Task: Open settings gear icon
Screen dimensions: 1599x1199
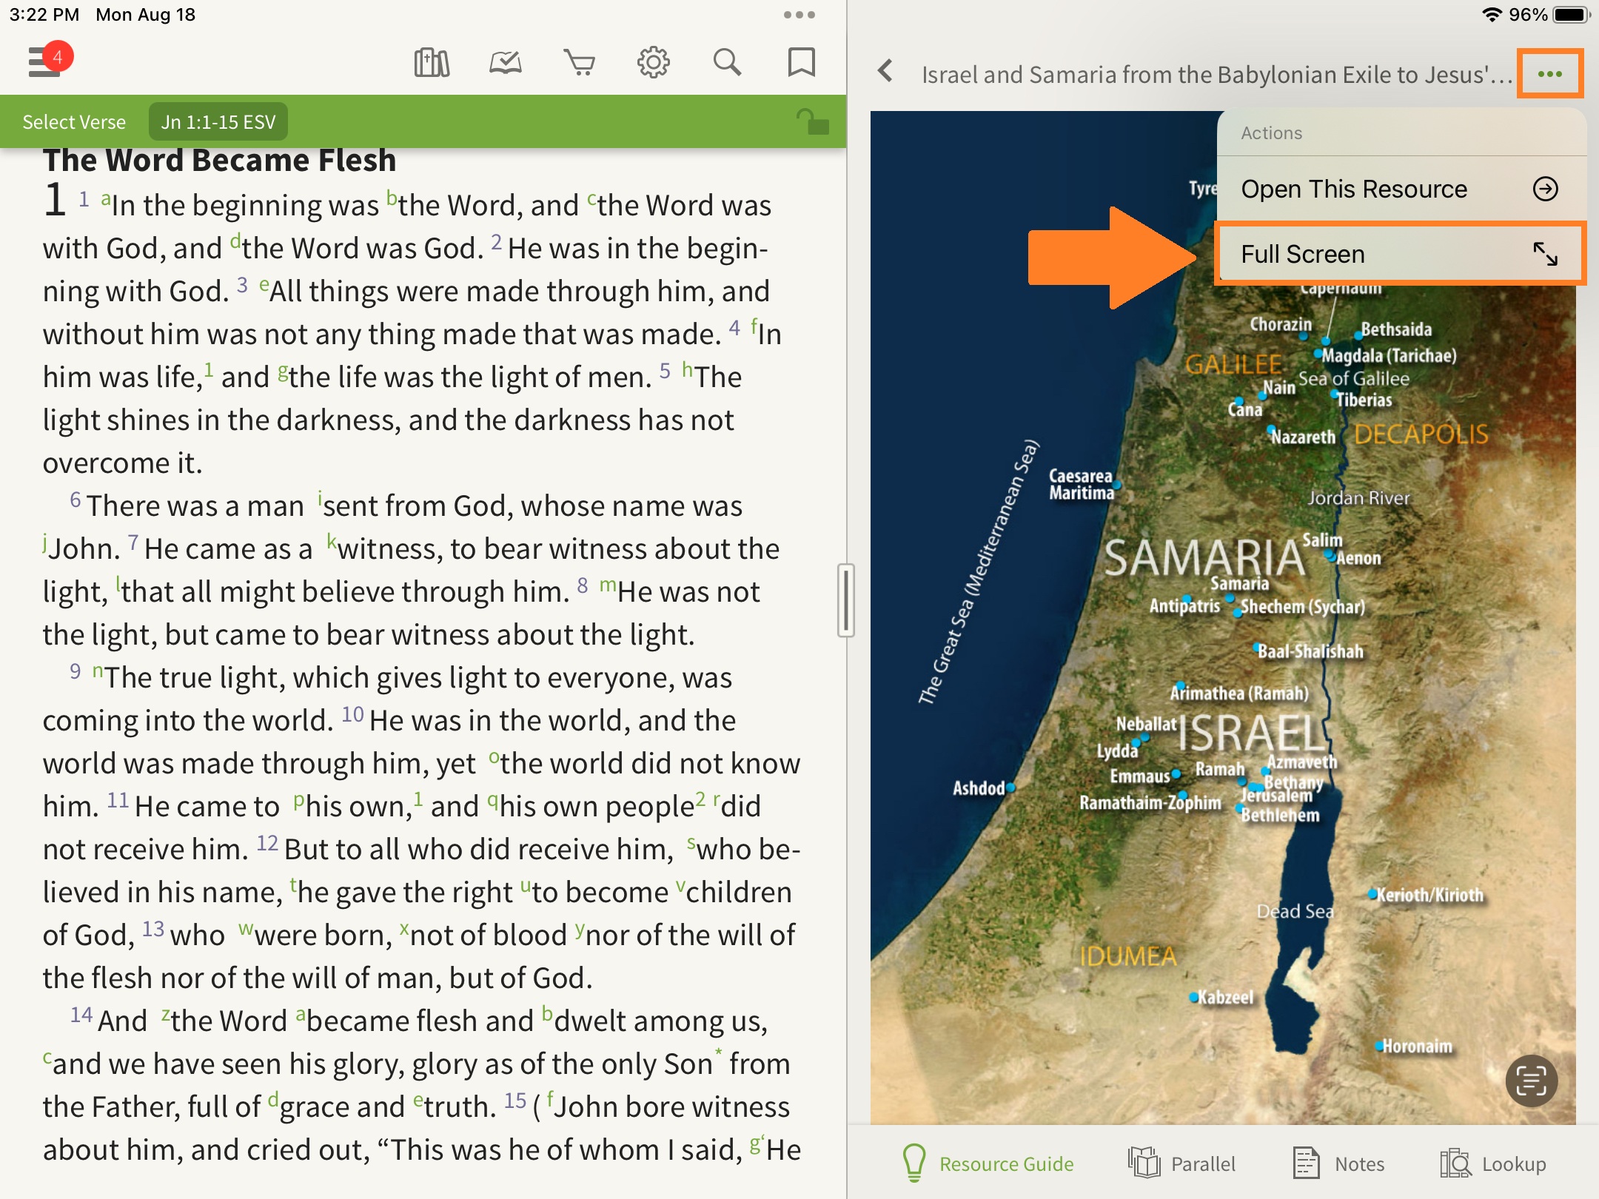Action: [653, 62]
